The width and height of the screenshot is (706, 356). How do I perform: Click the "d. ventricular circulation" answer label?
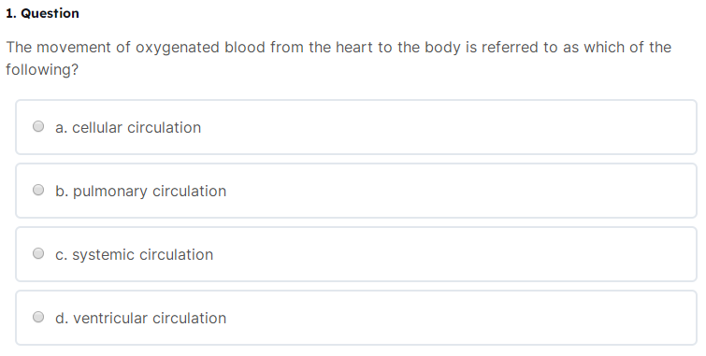(140, 318)
